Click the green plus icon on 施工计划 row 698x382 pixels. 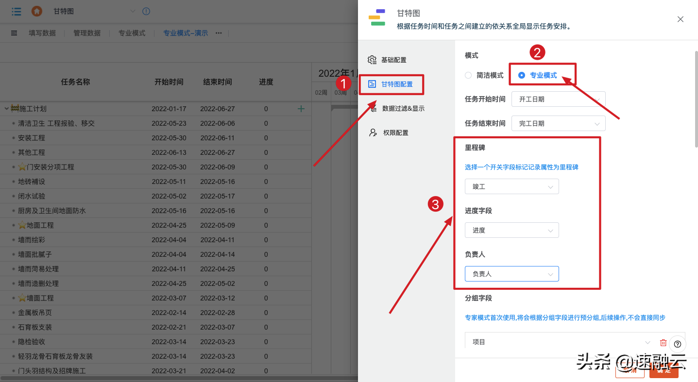click(301, 108)
